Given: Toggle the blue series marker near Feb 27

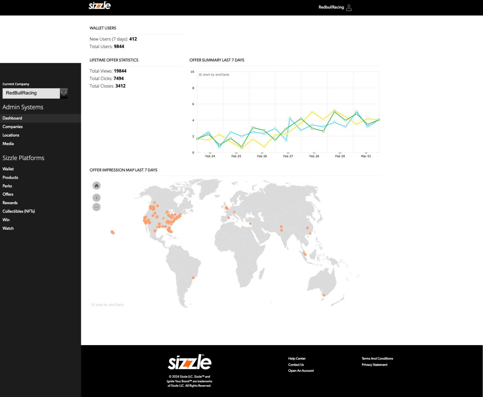Looking at the screenshot, I should coord(290,119).
